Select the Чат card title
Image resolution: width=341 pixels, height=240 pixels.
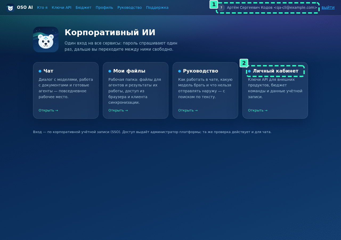(48, 71)
